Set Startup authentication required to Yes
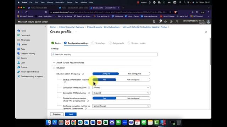The height and width of the screenshot is (127, 227). pyautogui.click(x=104, y=80)
